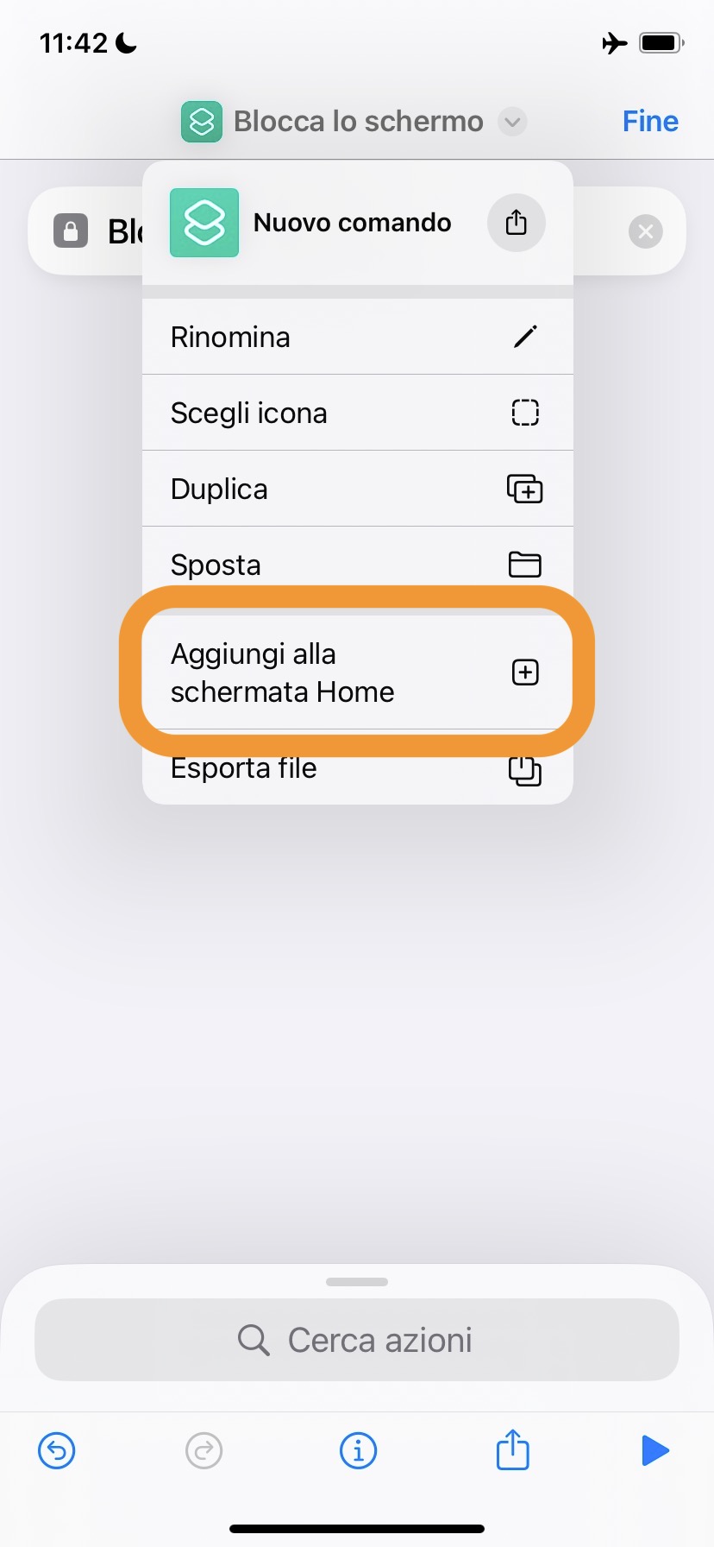Viewport: 714px width, 1547px height.
Task: Tap Sposta to move the shortcut
Action: tap(357, 565)
